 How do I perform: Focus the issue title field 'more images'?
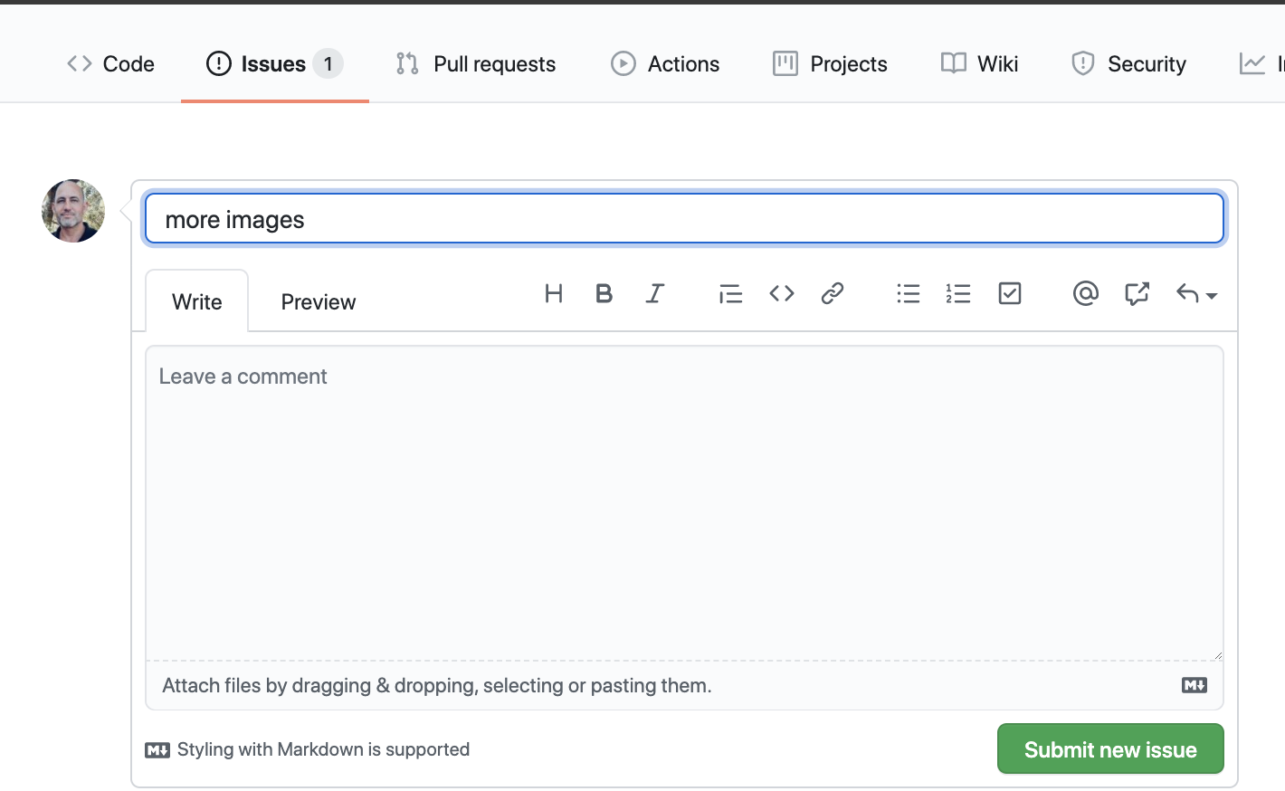pos(684,219)
